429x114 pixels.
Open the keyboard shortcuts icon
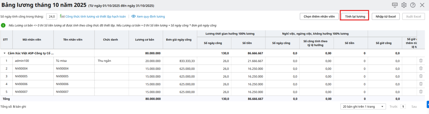[x=395, y=5]
